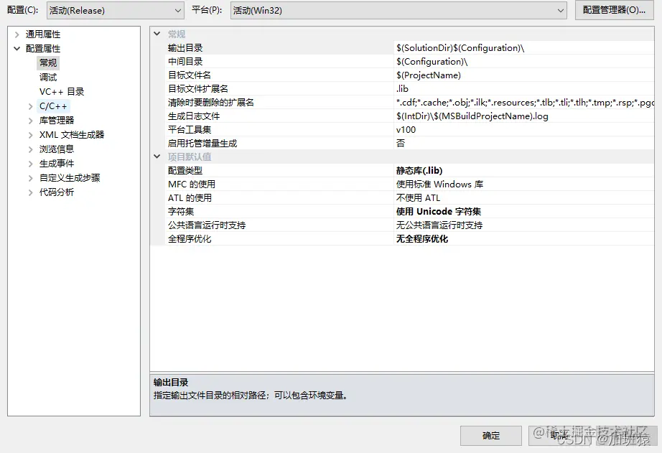Select the 调试 settings page
Screen dimensions: 662x453
(47, 77)
